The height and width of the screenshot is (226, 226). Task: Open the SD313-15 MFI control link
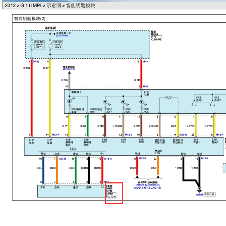(x=141, y=188)
